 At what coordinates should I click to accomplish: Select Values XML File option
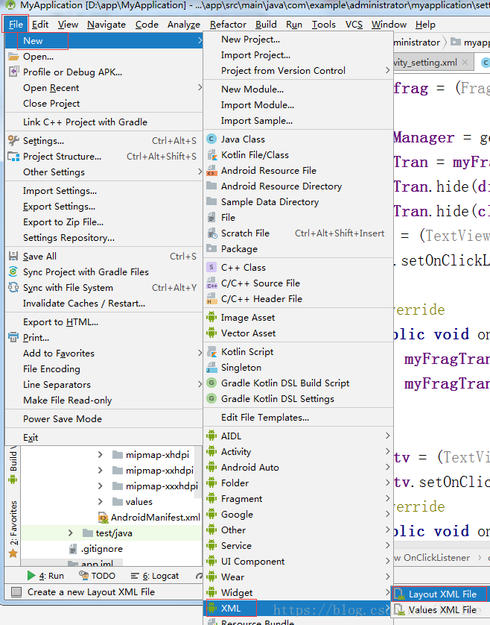click(441, 610)
